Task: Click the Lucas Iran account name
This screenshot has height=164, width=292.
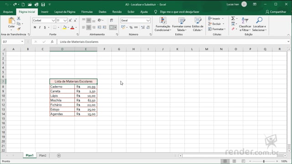Action: (233, 4)
